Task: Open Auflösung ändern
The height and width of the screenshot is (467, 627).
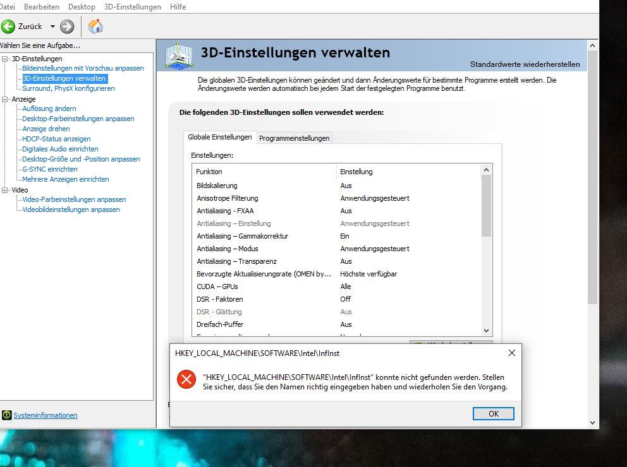Action: (x=49, y=109)
